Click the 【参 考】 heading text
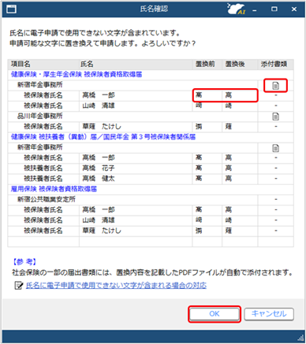This screenshot has width=306, height=344. coord(24,261)
